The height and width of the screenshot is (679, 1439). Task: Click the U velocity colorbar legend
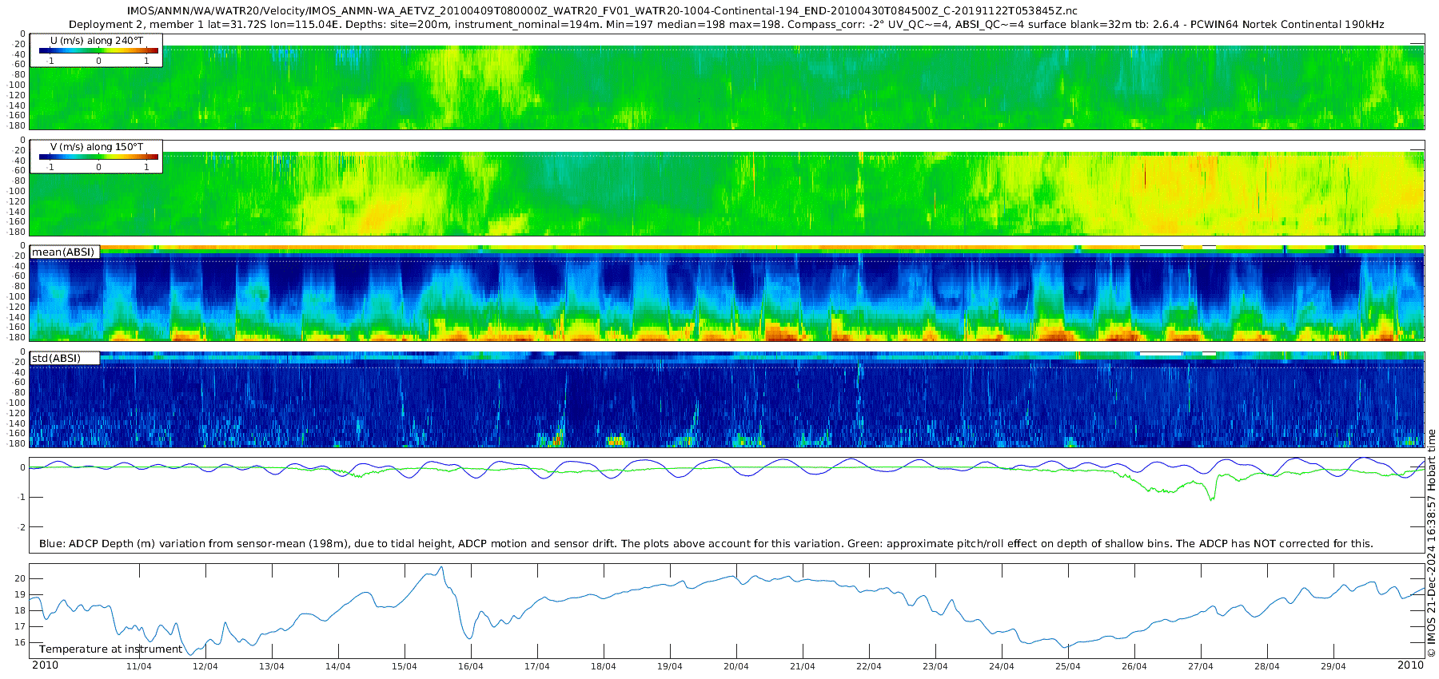pyautogui.click(x=96, y=50)
